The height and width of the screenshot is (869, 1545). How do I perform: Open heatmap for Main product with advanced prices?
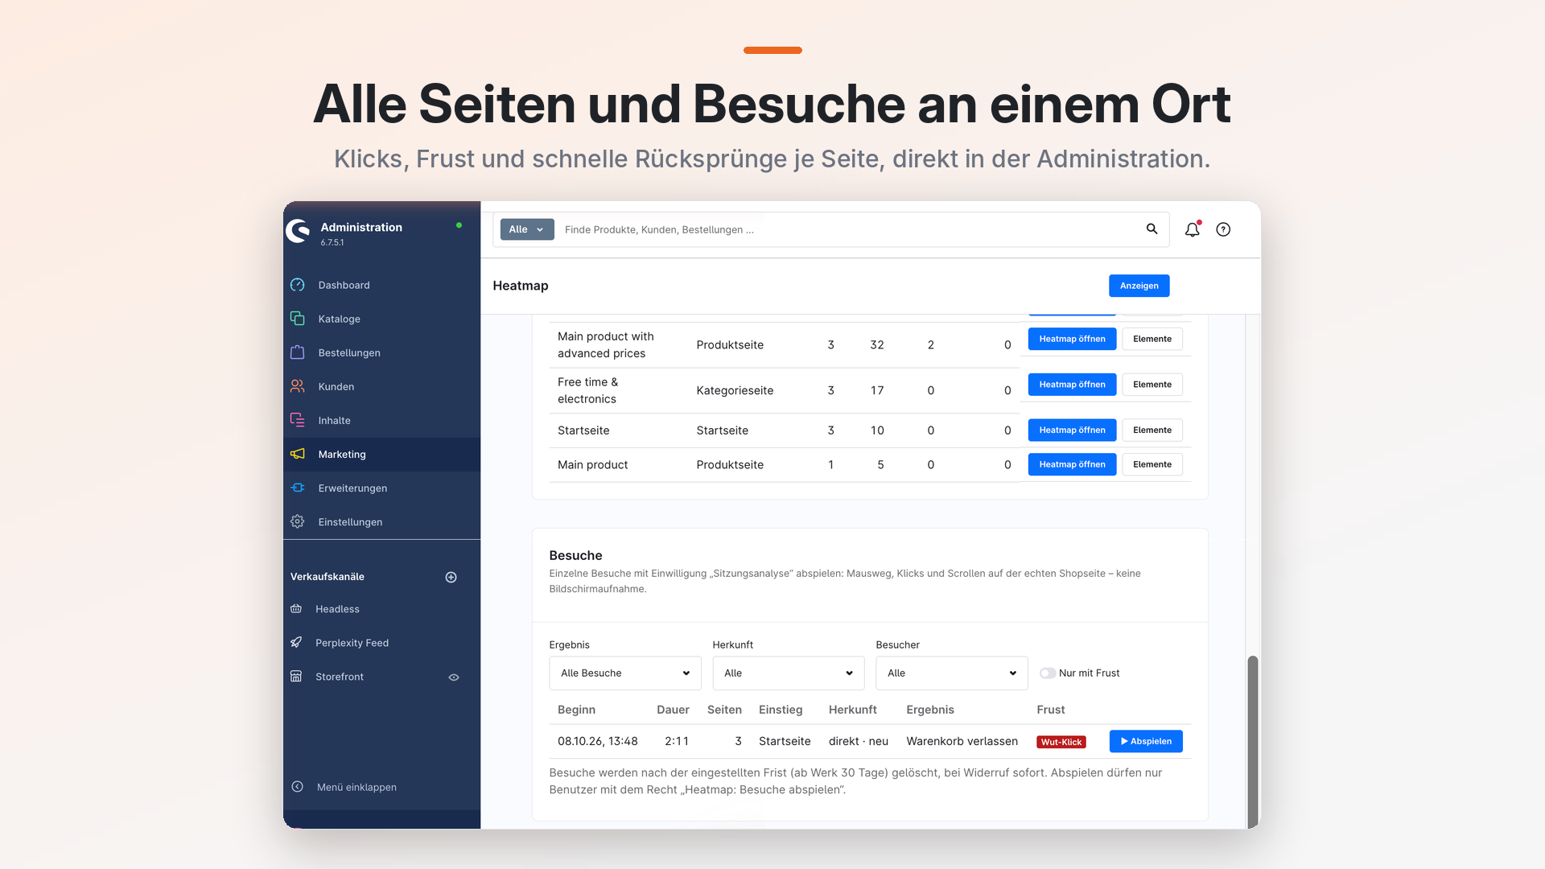click(x=1072, y=339)
